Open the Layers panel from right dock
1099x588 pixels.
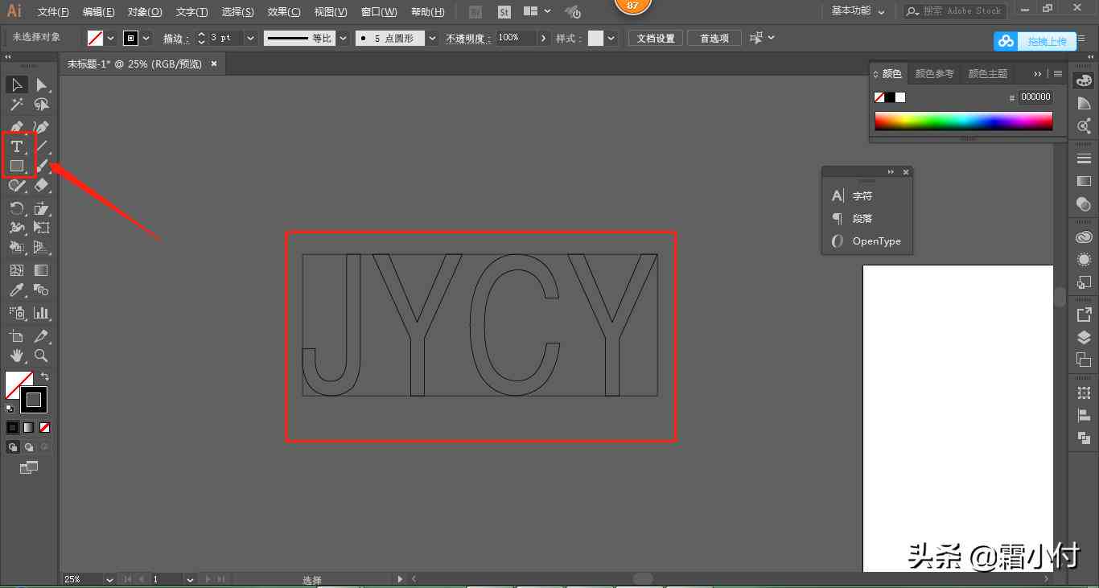pos(1084,337)
